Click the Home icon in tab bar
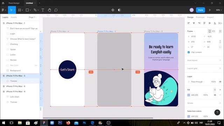Image resolution: width=224 pixels, height=126 pixels. [3, 3]
